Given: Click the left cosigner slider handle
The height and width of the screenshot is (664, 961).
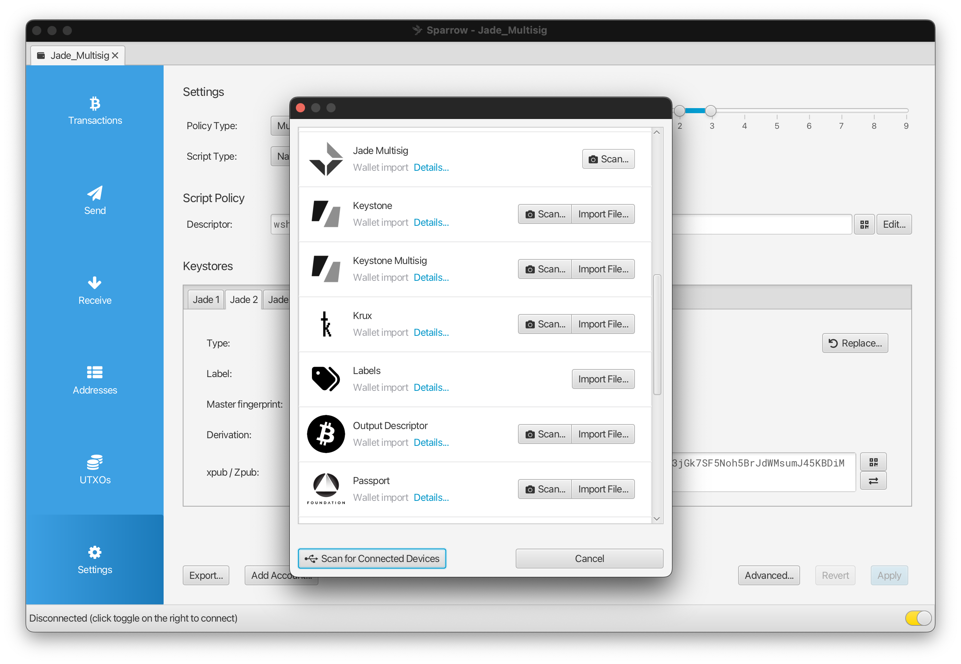Looking at the screenshot, I should pos(680,111).
